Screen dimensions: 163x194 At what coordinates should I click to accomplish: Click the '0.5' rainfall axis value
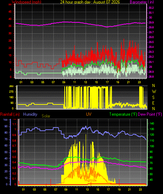(14, 157)
